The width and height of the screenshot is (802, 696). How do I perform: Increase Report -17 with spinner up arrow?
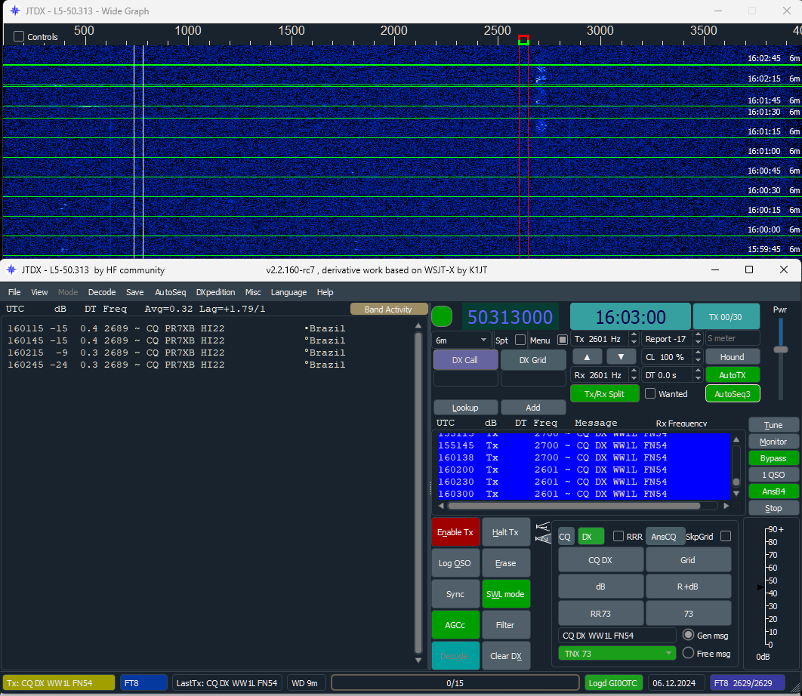click(698, 335)
